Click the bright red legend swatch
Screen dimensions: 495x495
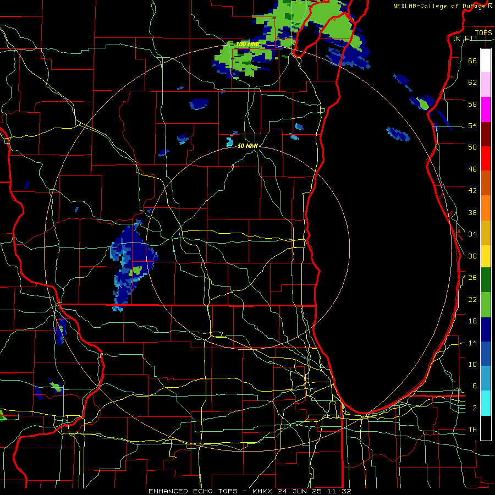coord(486,158)
